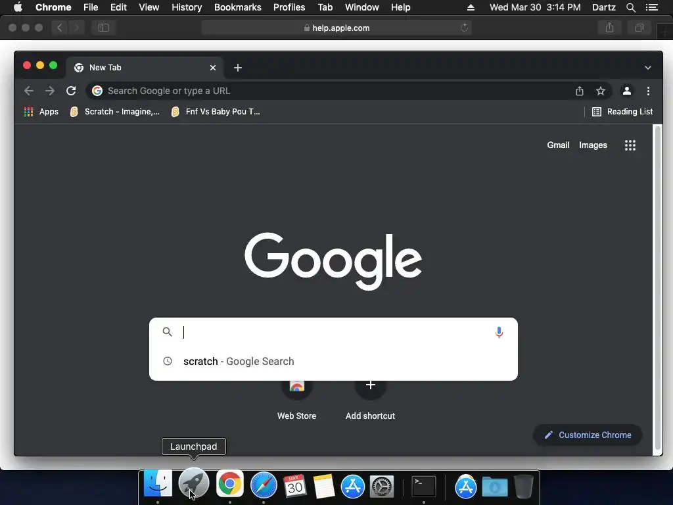Reload help.apple.com in the Safari window
This screenshot has width=673, height=505.
464,28
